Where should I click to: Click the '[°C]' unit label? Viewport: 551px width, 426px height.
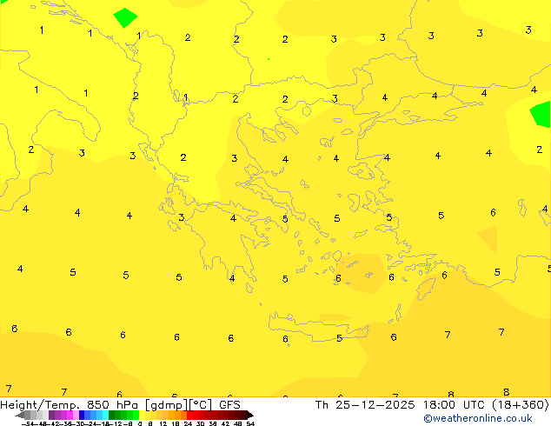tap(201, 405)
